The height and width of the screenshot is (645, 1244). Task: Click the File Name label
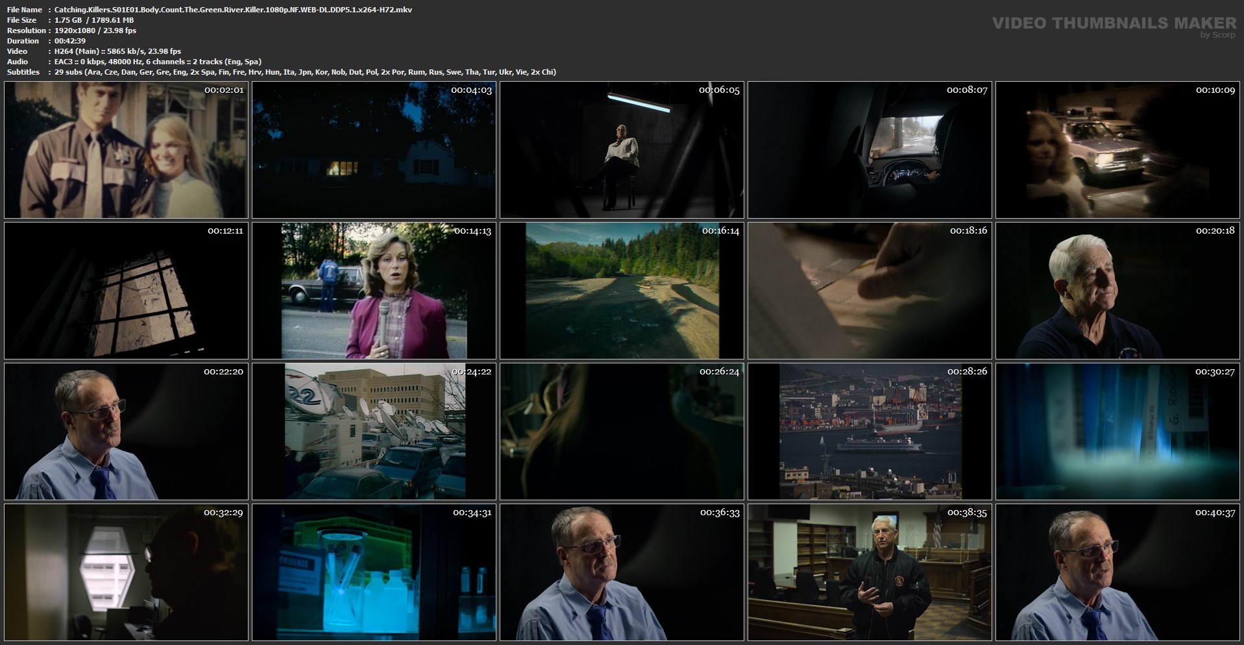[x=25, y=10]
